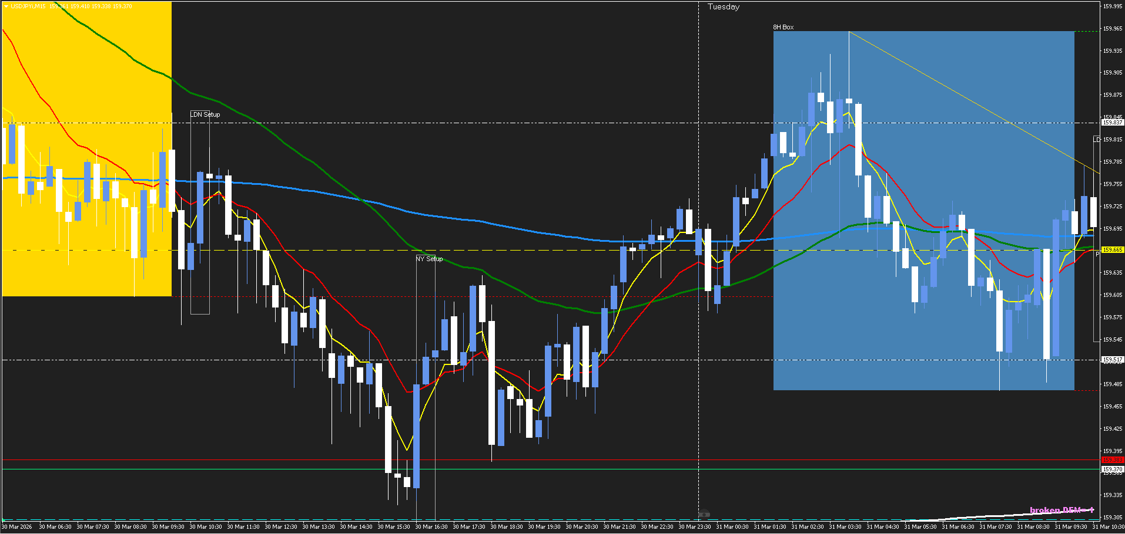Viewport: 1125px width, 534px height.
Task: Select the LDN Setup label
Action: tap(205, 114)
